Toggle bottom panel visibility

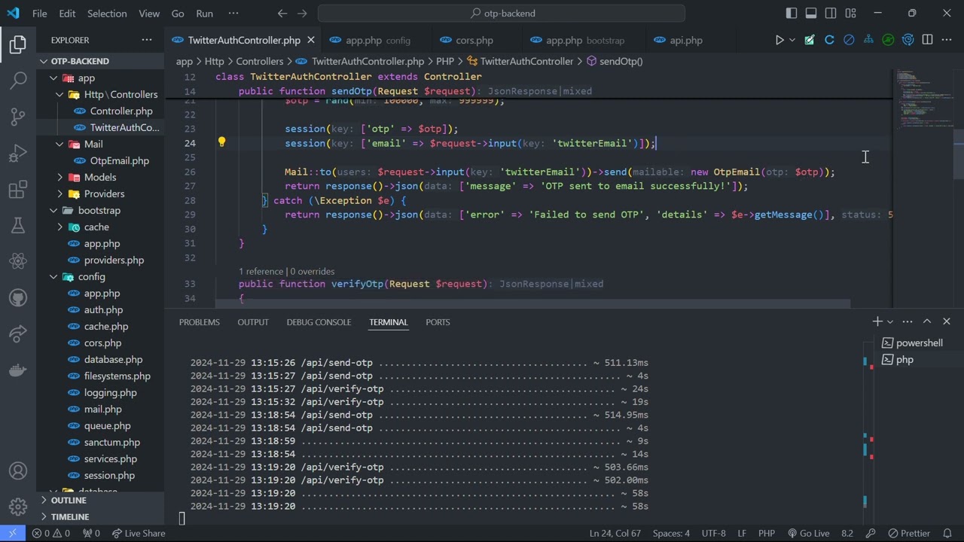(x=811, y=13)
